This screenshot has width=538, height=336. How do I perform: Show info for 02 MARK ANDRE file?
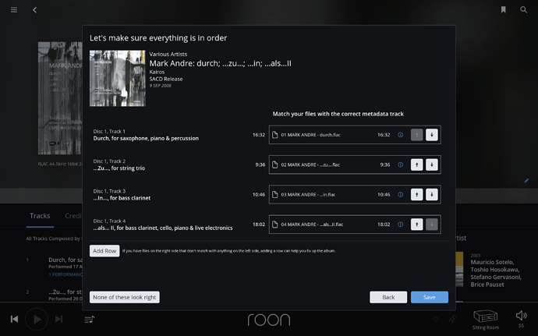coord(401,164)
